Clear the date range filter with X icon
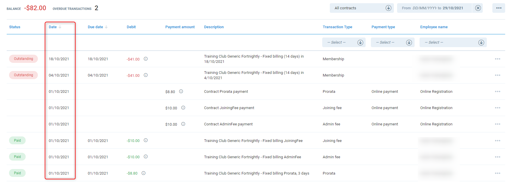 pyautogui.click(x=478, y=8)
